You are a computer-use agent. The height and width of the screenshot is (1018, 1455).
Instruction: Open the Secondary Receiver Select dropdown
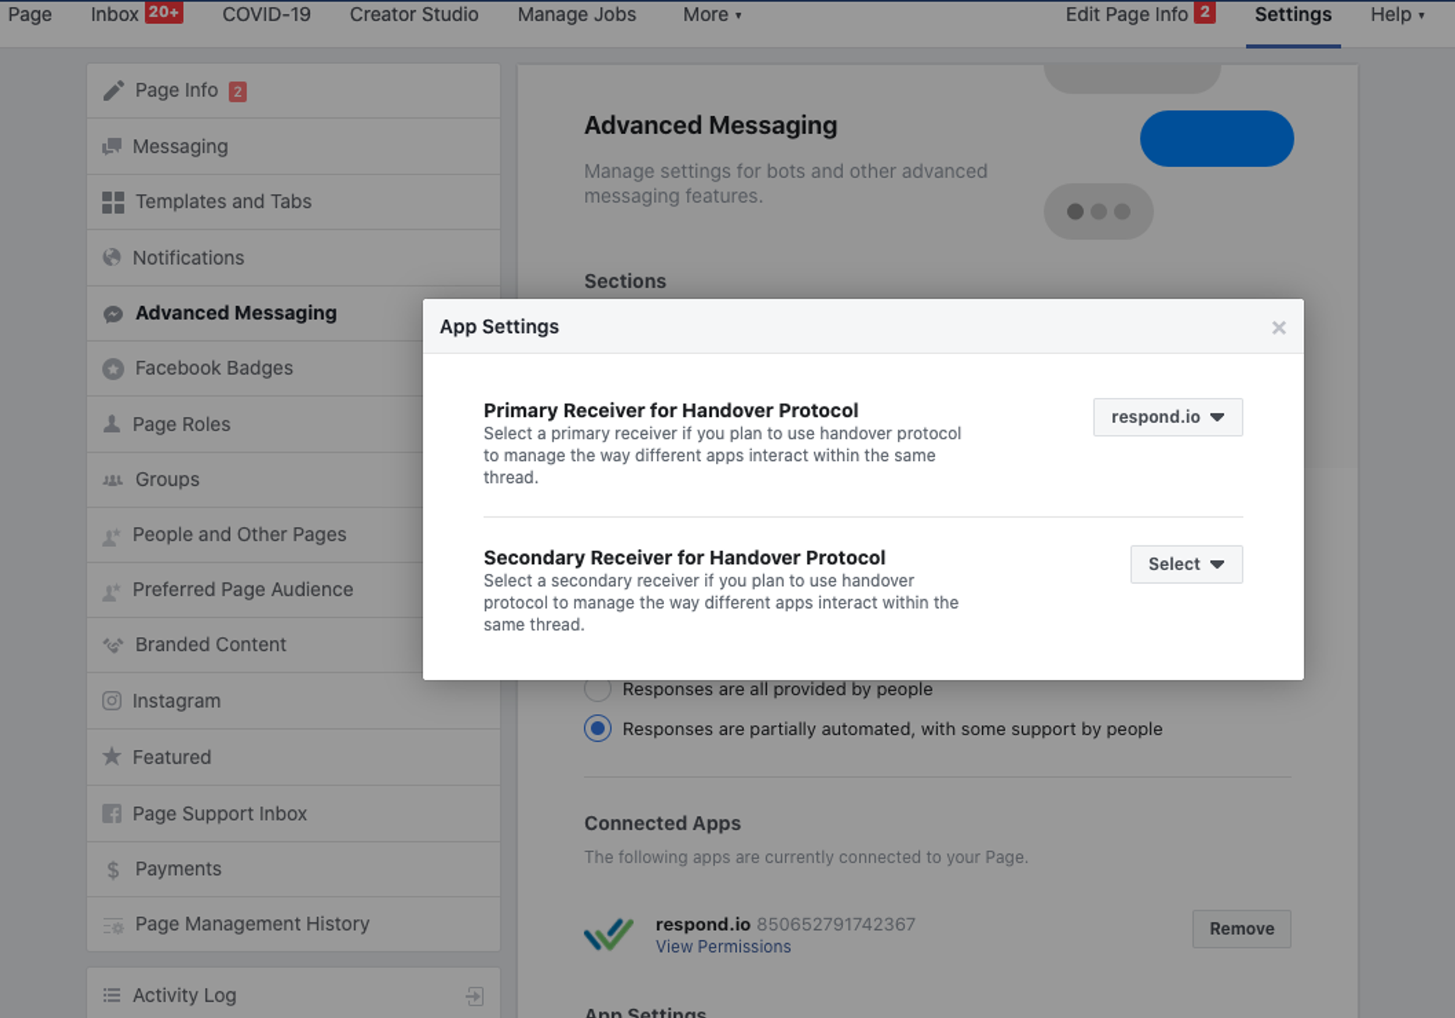(x=1186, y=564)
